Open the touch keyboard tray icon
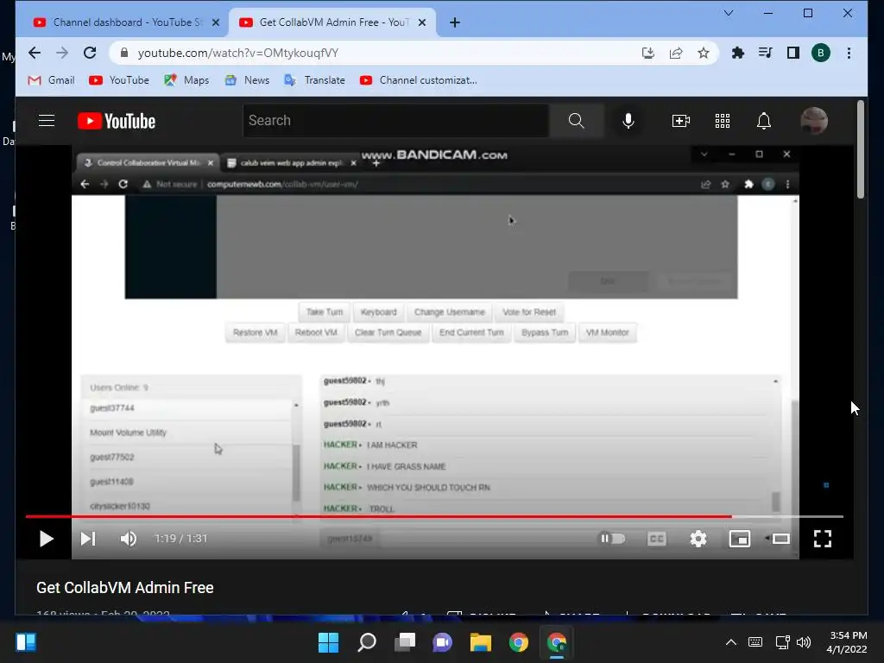 click(x=755, y=642)
